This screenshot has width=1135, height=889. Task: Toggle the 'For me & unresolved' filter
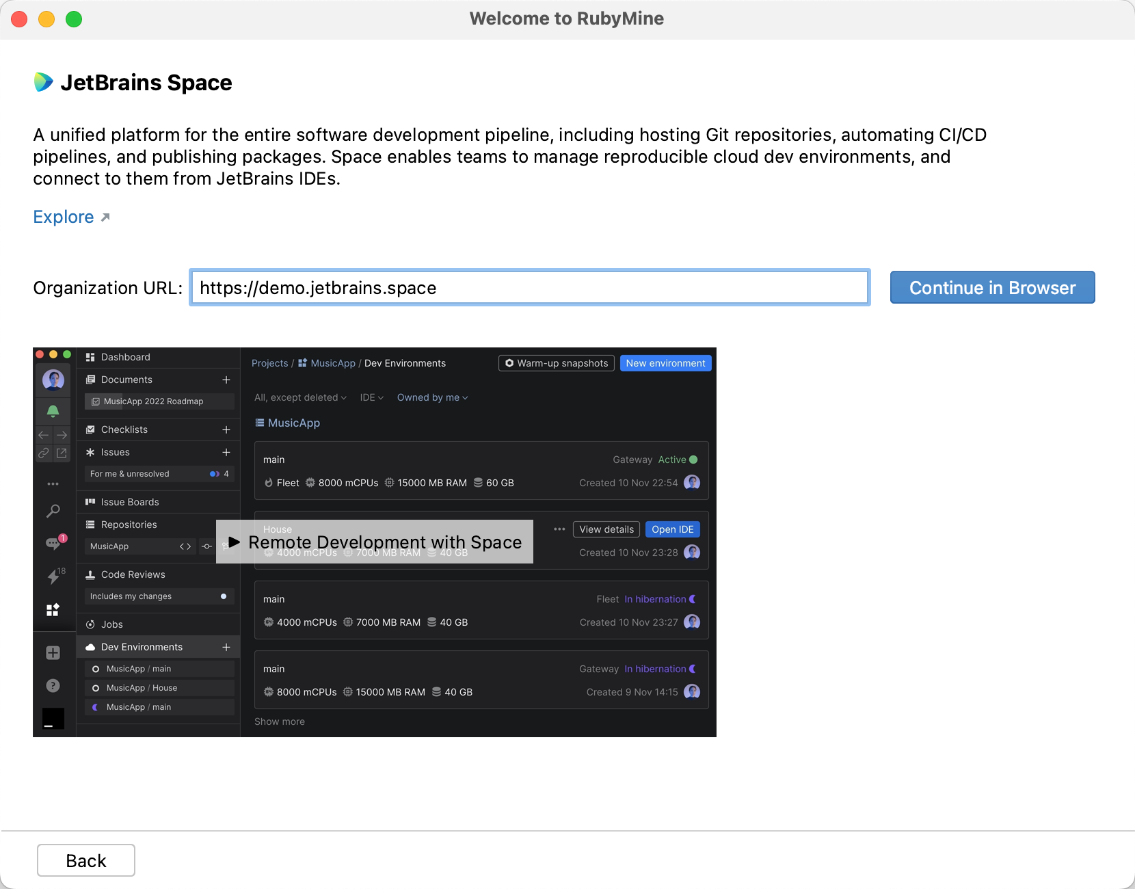(x=159, y=474)
